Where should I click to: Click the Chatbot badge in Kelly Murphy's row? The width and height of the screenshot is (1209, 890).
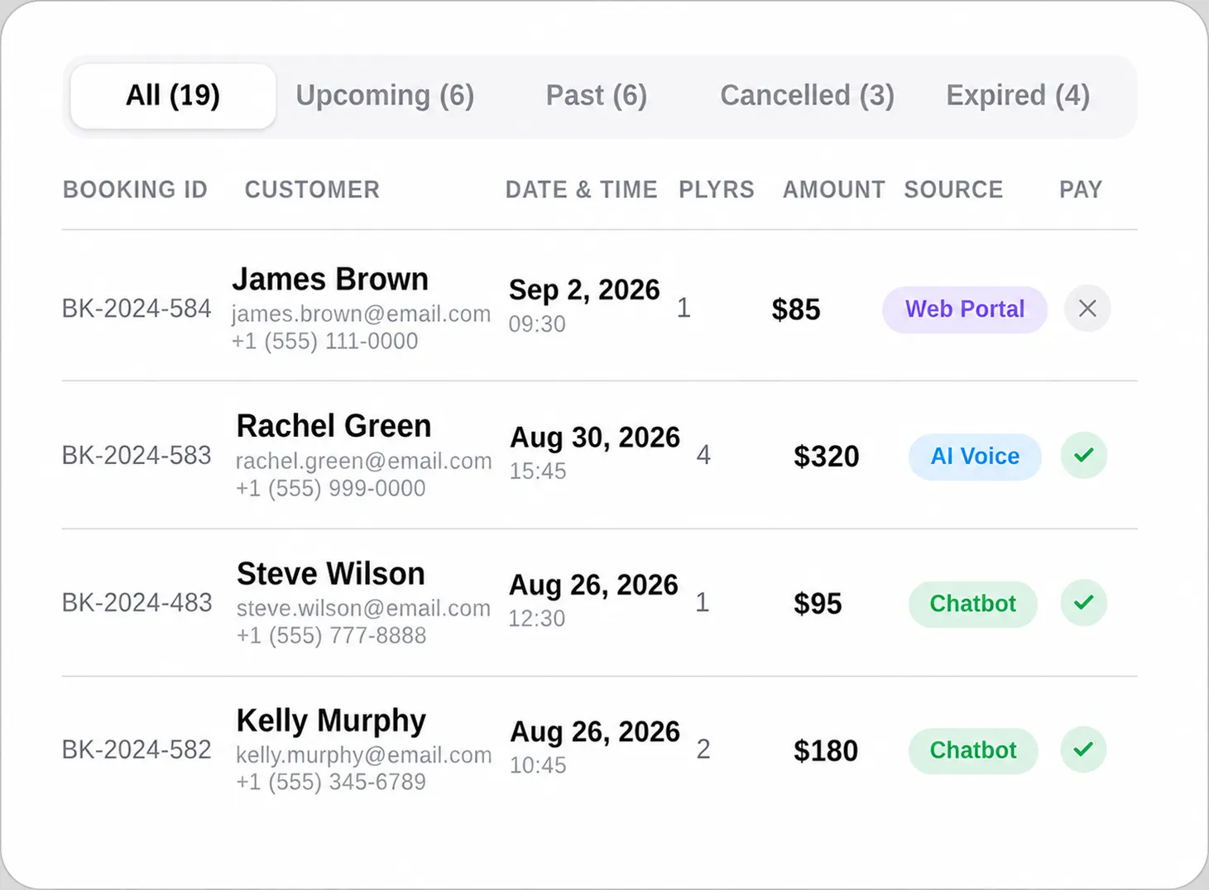(x=973, y=751)
